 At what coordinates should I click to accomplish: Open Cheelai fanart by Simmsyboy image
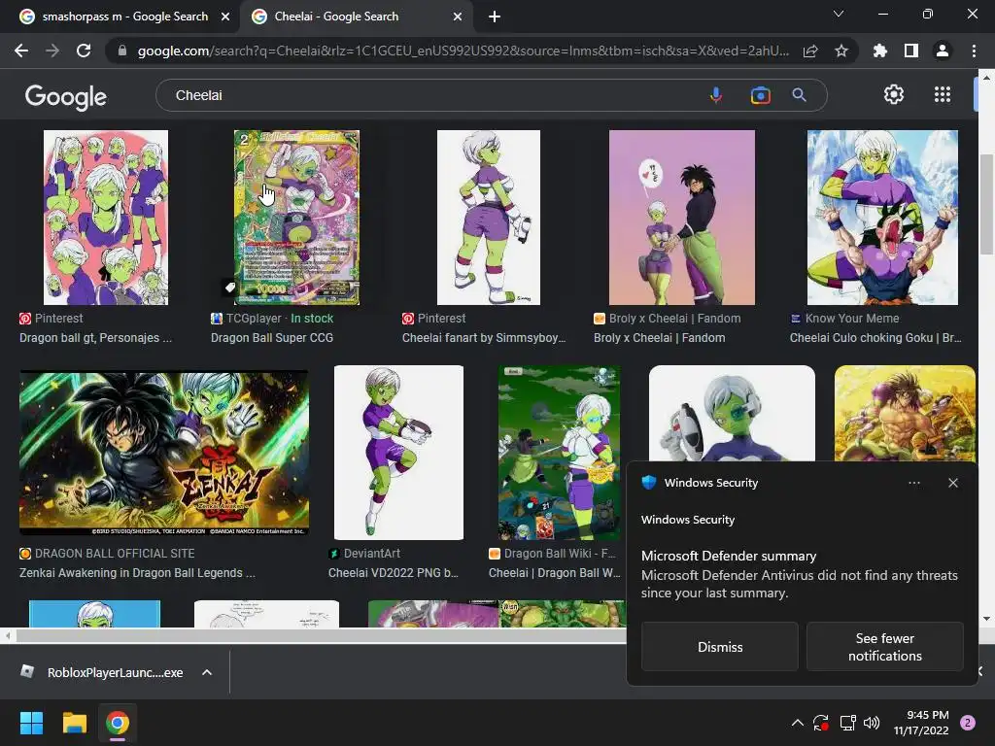pos(489,218)
